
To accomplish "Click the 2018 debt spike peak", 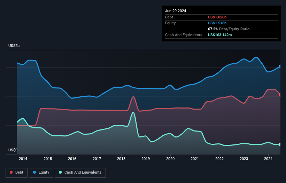I will 133,97.
